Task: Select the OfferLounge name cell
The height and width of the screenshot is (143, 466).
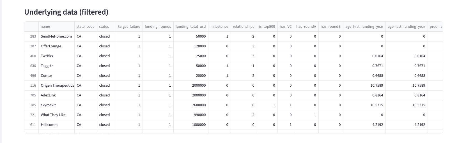Action: (56, 46)
